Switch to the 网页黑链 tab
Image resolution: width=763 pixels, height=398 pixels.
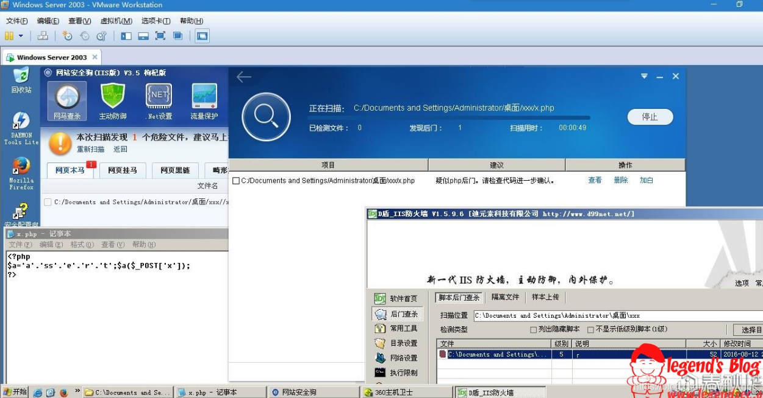tap(175, 170)
